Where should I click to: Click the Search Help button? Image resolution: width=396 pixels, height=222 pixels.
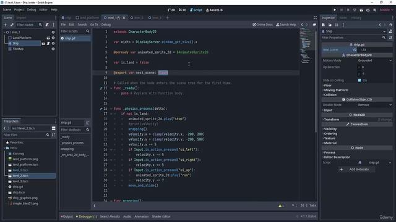[x=286, y=25]
